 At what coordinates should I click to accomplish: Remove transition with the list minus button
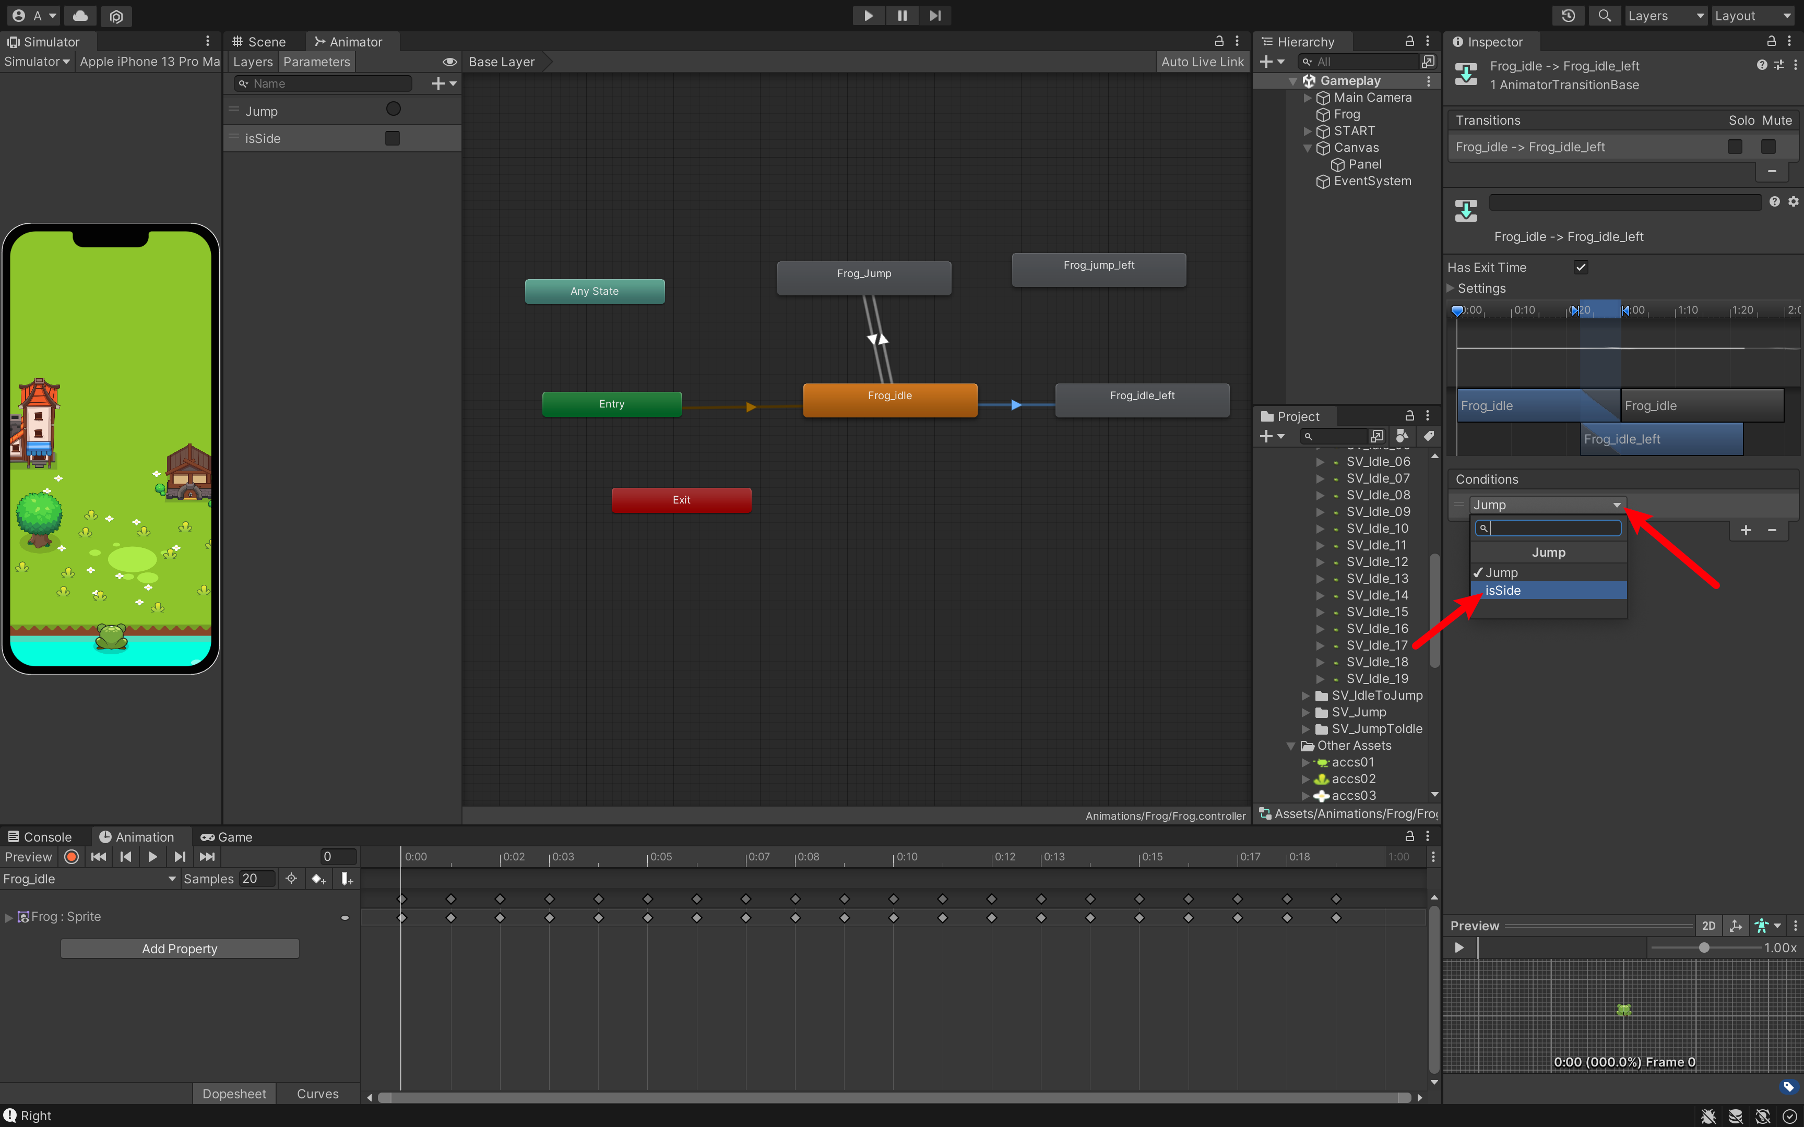click(x=1772, y=172)
